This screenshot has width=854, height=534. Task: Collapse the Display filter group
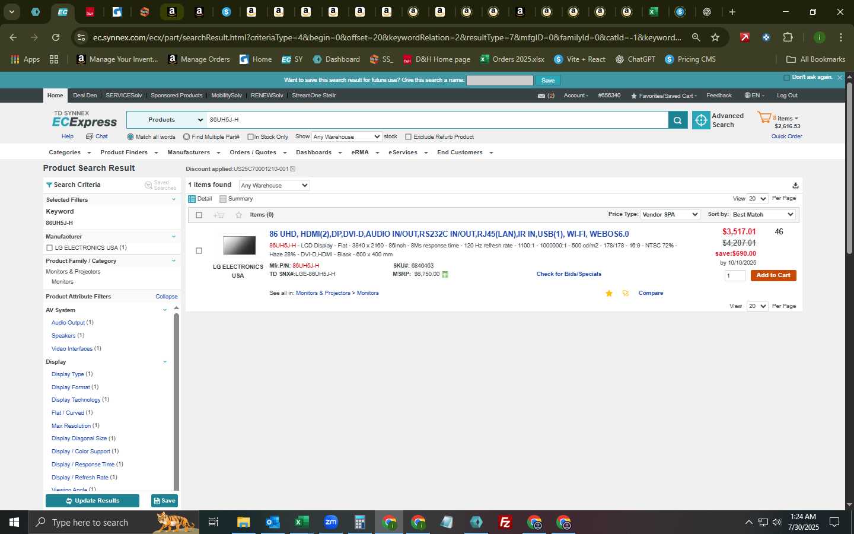coord(165,361)
